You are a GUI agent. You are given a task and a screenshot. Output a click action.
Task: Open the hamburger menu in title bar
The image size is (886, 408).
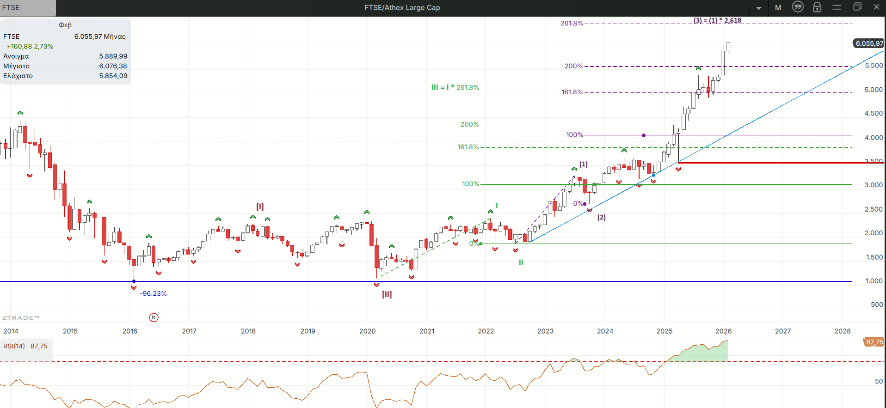pos(837,7)
